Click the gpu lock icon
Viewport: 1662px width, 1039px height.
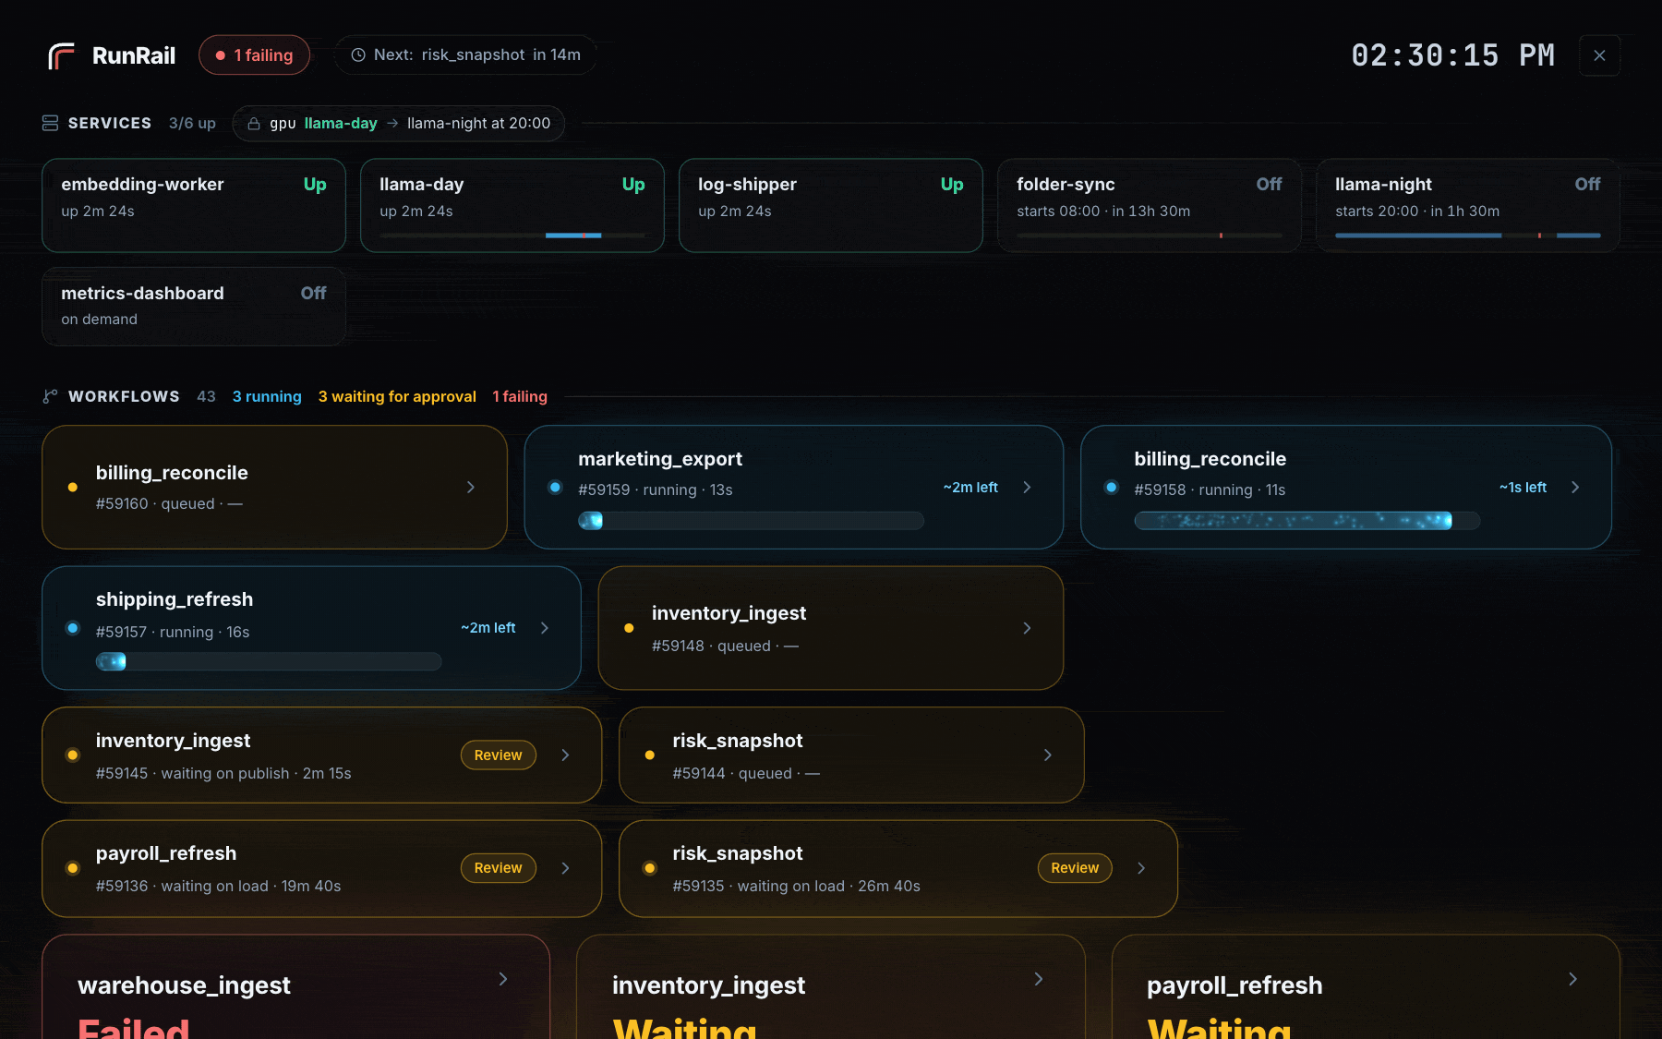point(254,124)
